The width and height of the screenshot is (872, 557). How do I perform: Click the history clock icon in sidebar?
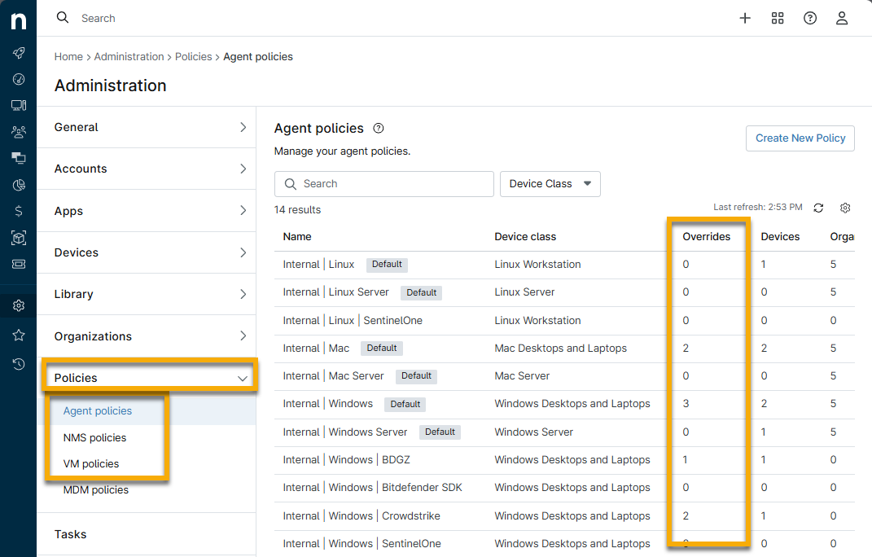(19, 363)
